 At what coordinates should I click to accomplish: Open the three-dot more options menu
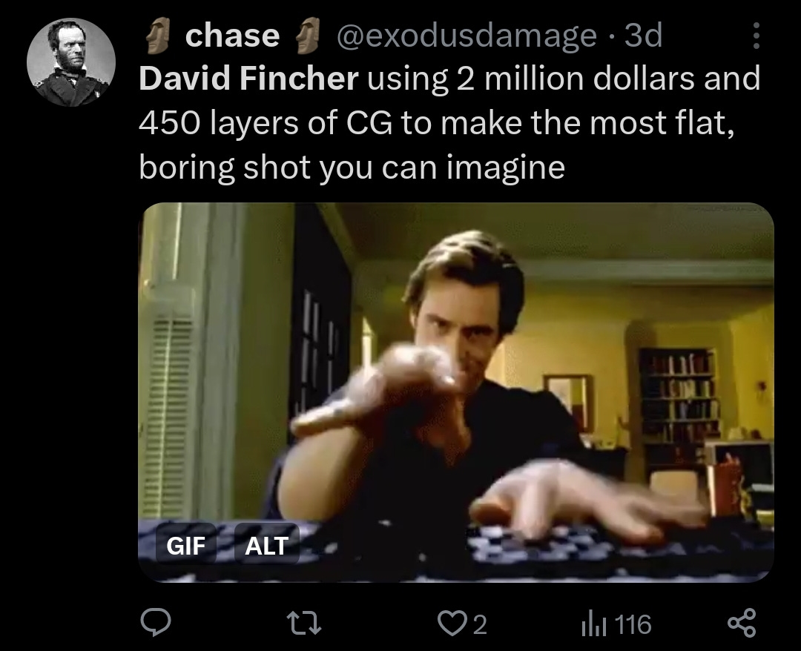click(x=756, y=36)
